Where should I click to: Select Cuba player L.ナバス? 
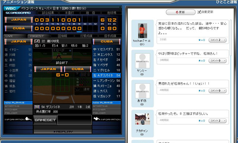point(107,91)
